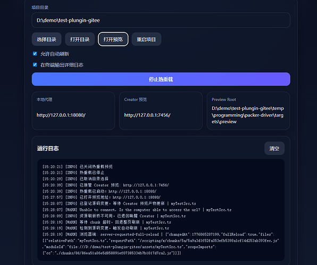Click the 运行日志 heading
Screen dimensions: 317x265
point(48,149)
